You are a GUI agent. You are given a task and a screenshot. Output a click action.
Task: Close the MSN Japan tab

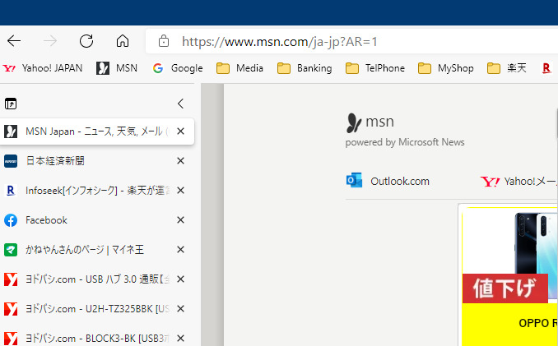coord(180,131)
